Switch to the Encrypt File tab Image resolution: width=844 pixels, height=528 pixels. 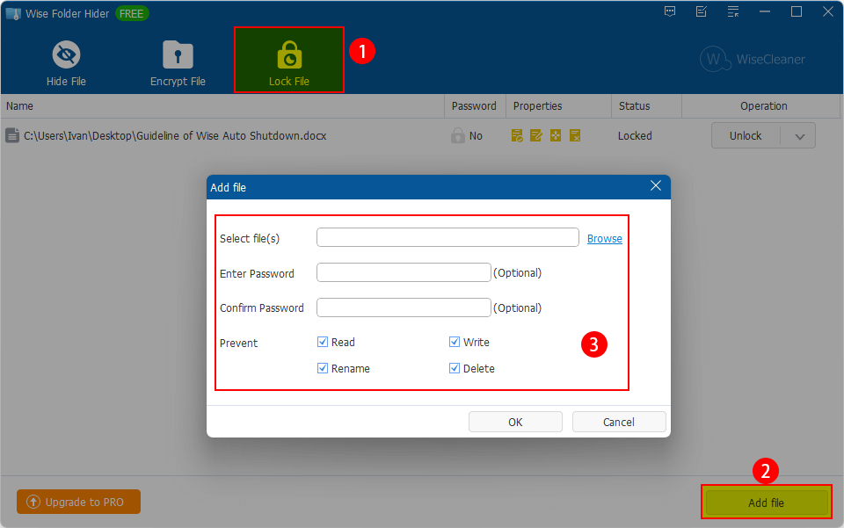178,63
